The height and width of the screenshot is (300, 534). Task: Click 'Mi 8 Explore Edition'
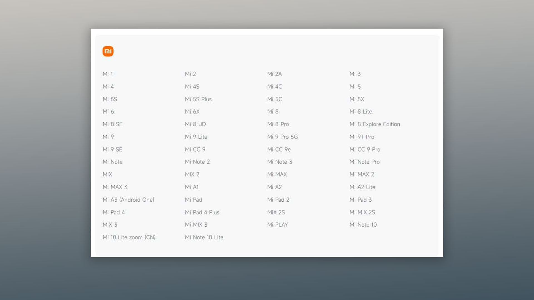coord(375,124)
